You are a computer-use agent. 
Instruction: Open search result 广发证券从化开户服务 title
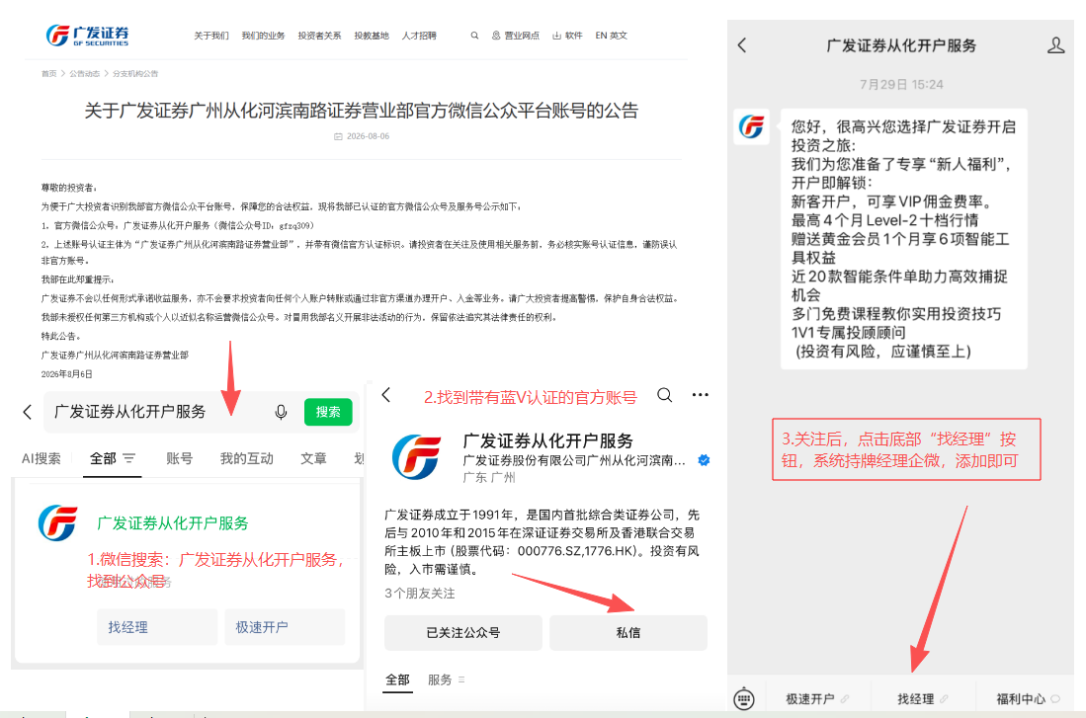[x=173, y=522]
